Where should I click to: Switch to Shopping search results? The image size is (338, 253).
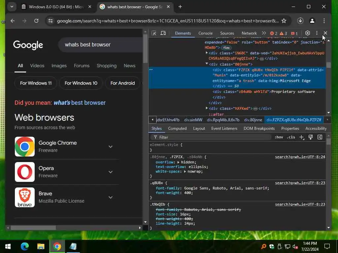click(x=107, y=66)
